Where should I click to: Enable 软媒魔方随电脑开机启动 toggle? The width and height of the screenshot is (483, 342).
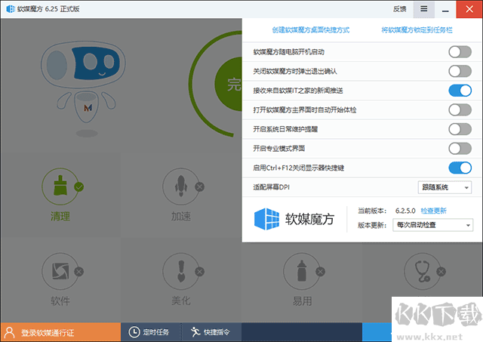point(460,52)
